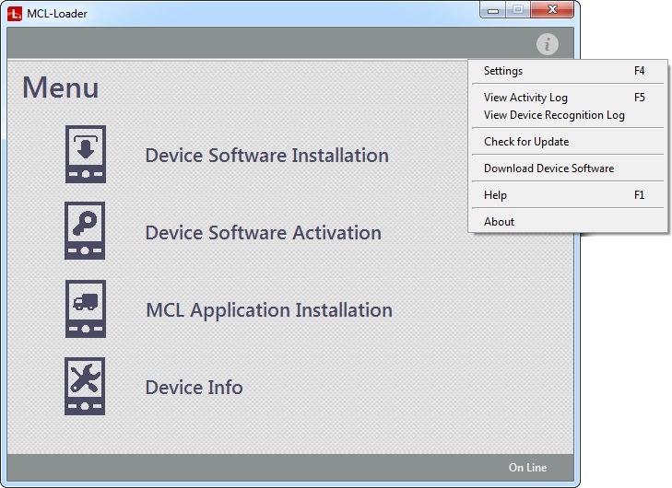Click the round info icon in header
Image resolution: width=672 pixels, height=488 pixels.
548,43
